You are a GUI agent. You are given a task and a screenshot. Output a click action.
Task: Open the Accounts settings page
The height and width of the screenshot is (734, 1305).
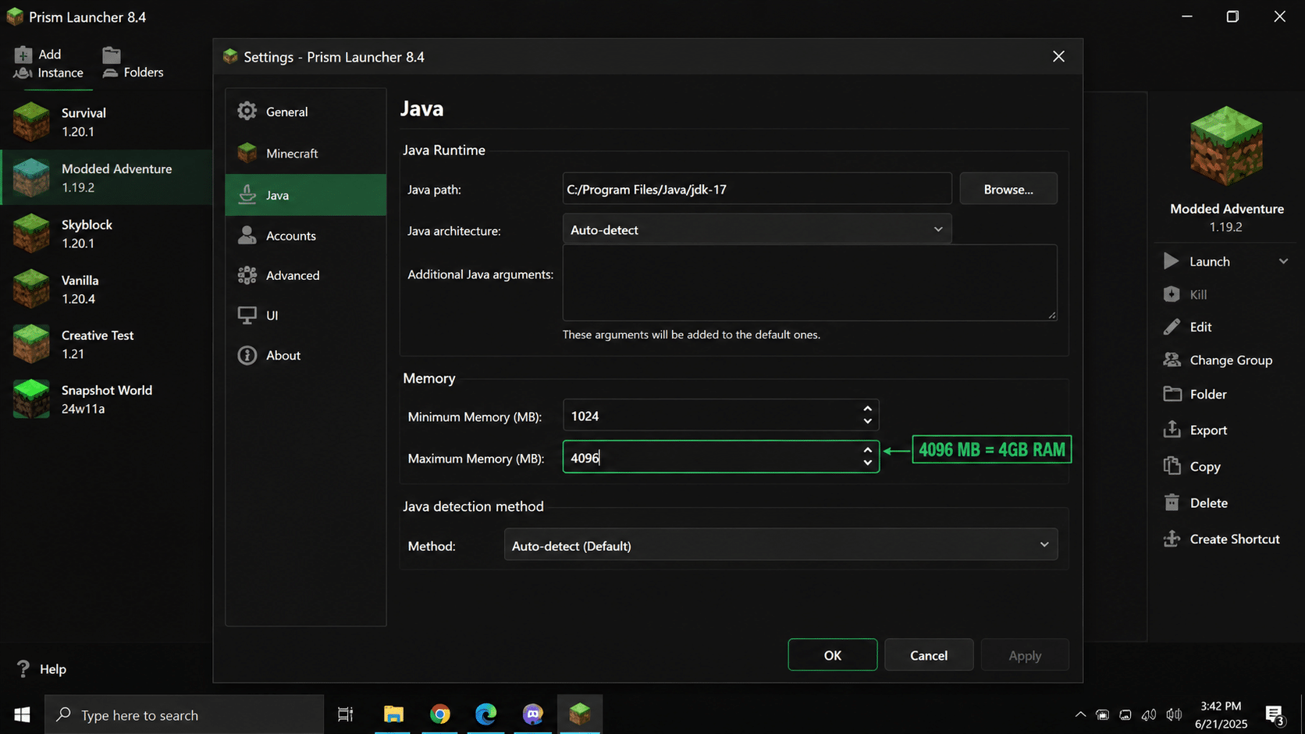pyautogui.click(x=305, y=236)
